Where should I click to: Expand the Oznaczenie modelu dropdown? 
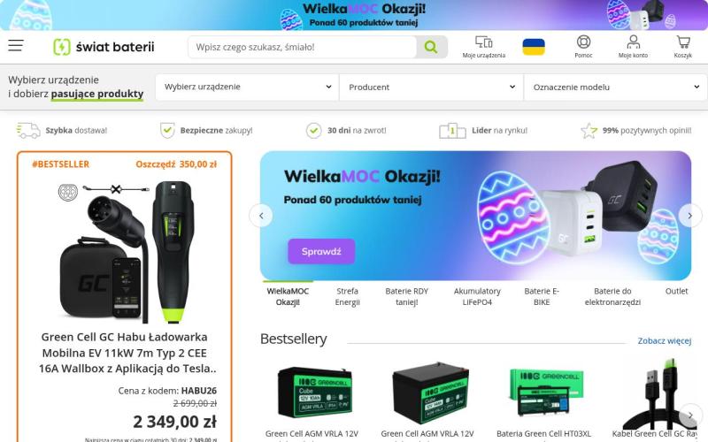(615, 87)
